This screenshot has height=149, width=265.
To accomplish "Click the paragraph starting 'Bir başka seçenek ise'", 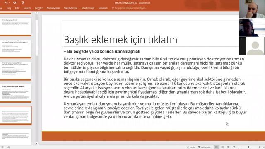I will pos(154,88).
